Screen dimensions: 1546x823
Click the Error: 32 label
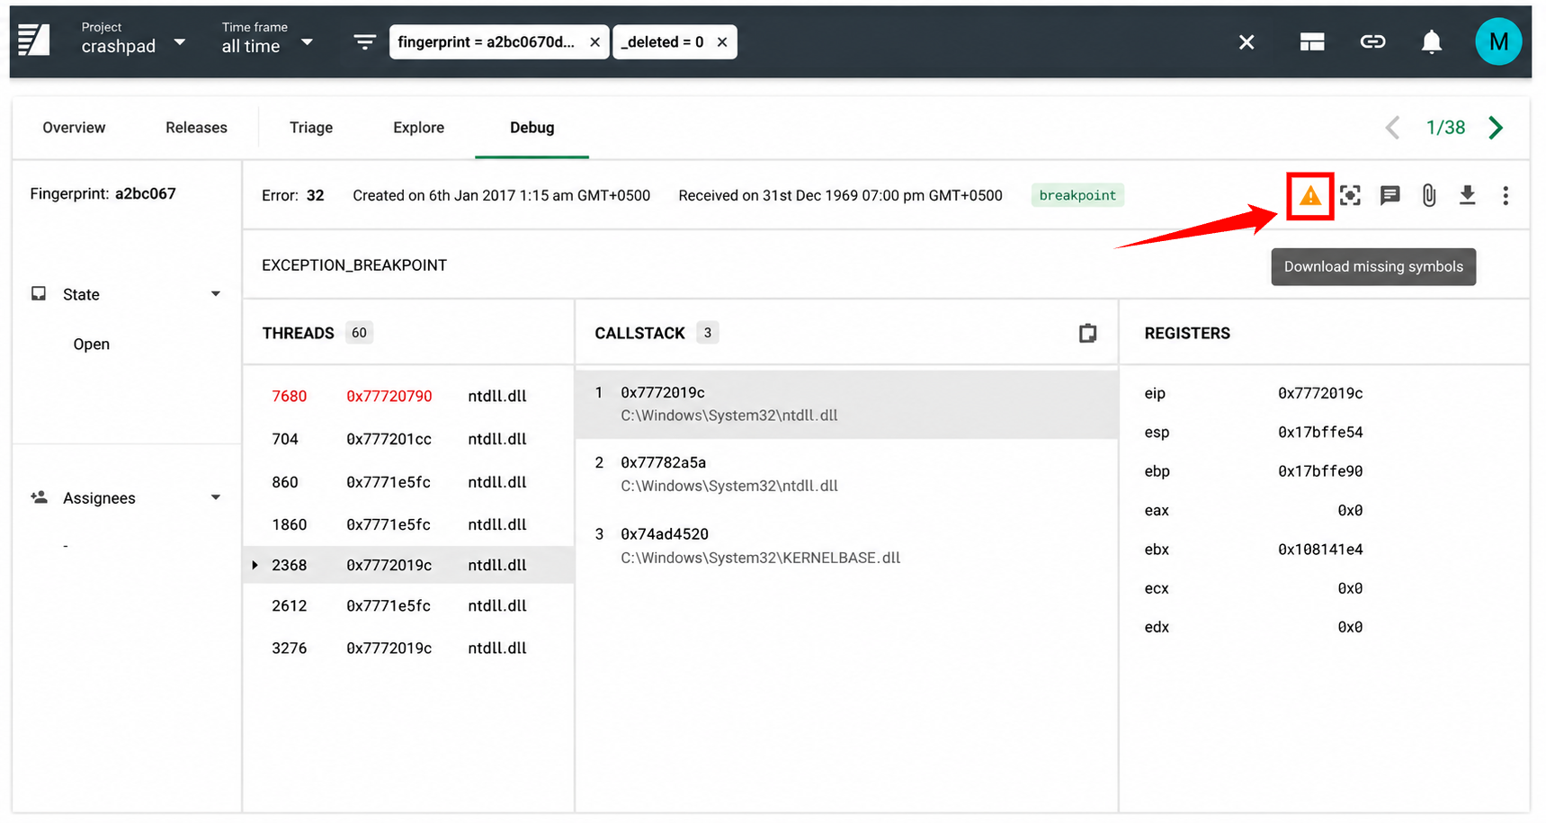[293, 195]
